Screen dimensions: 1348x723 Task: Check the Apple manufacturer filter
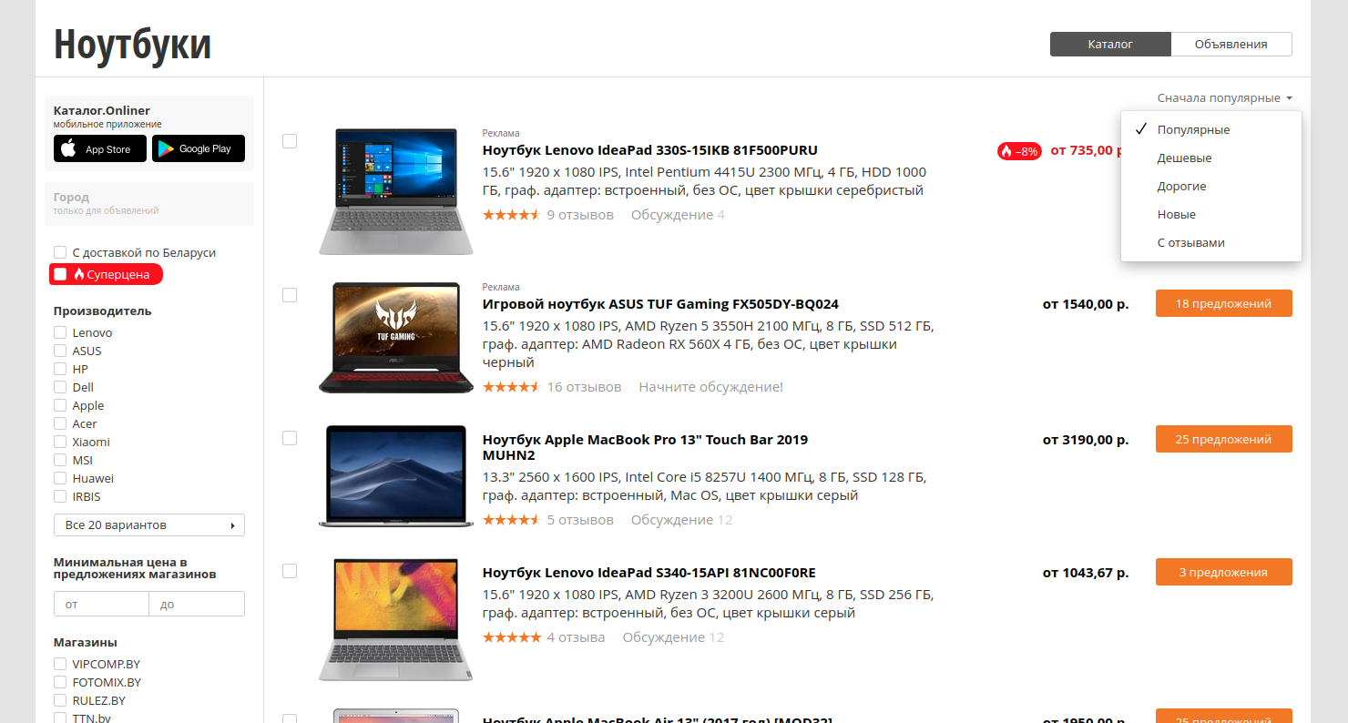coord(60,405)
